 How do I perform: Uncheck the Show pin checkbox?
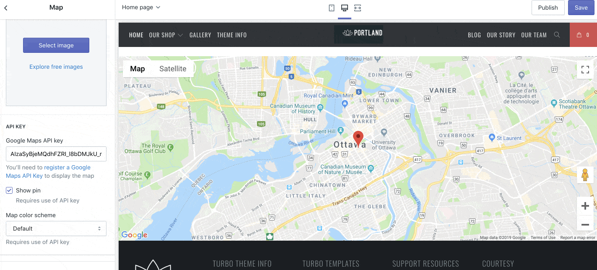click(x=9, y=190)
